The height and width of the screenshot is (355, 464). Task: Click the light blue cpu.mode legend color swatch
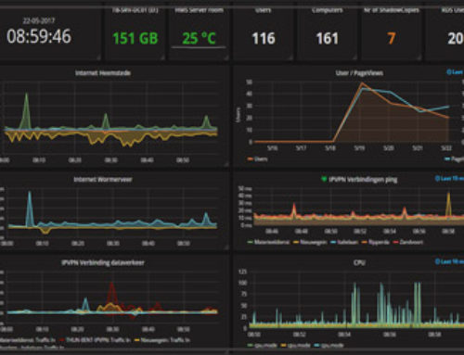[x=316, y=346]
